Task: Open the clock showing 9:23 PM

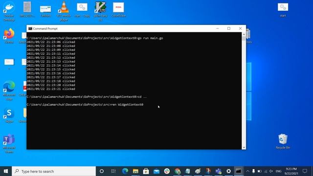Action: [x=291, y=171]
